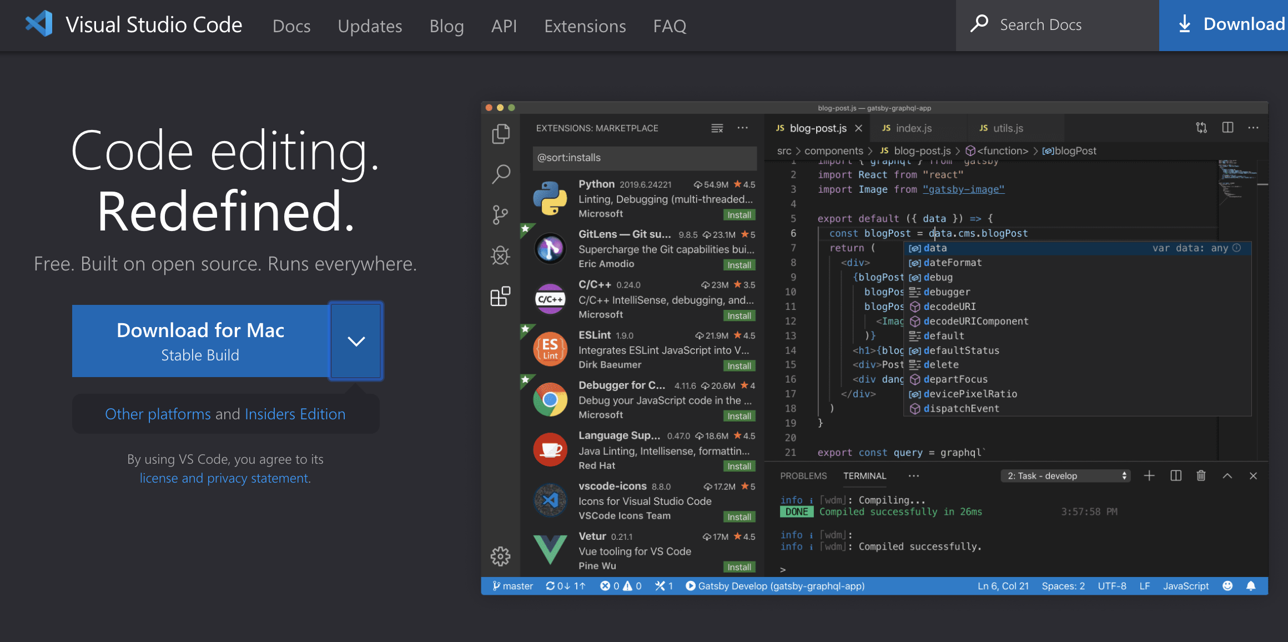Open the Extensions panel more actions ellipsis
The image size is (1288, 642).
click(x=743, y=128)
